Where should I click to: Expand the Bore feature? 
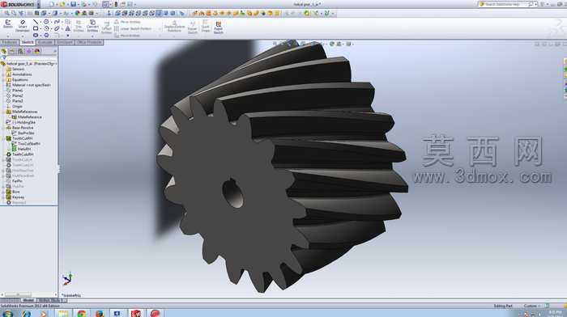tap(3, 192)
